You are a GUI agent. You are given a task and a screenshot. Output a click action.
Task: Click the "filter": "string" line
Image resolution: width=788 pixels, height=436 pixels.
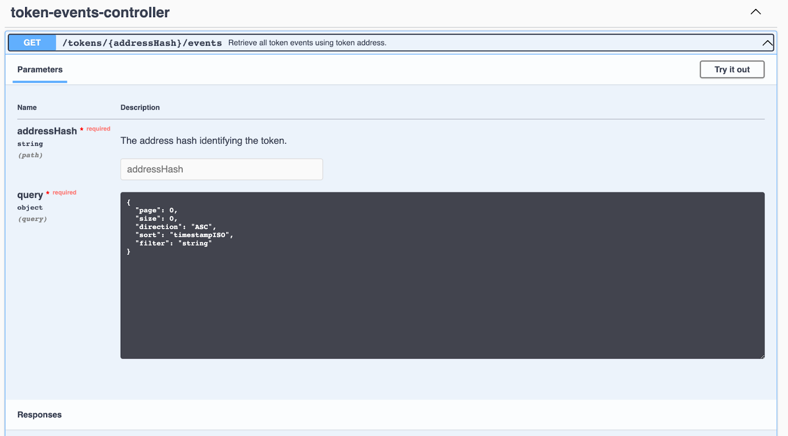173,244
